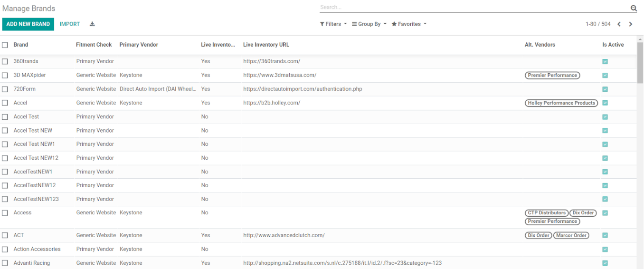644x269 pixels.
Task: Go to next page arrow
Action: (631, 24)
